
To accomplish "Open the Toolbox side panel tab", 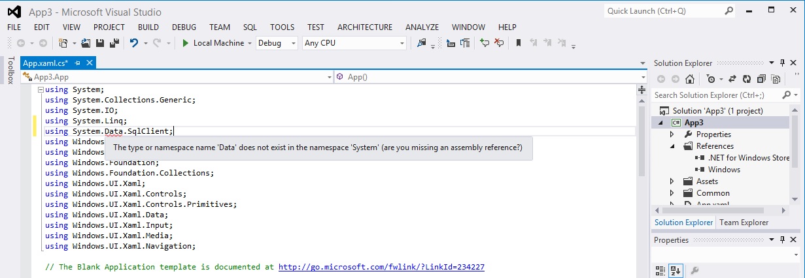I will point(10,70).
